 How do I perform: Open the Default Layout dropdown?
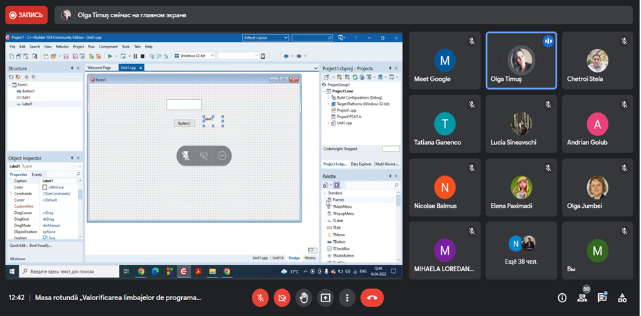click(266, 38)
